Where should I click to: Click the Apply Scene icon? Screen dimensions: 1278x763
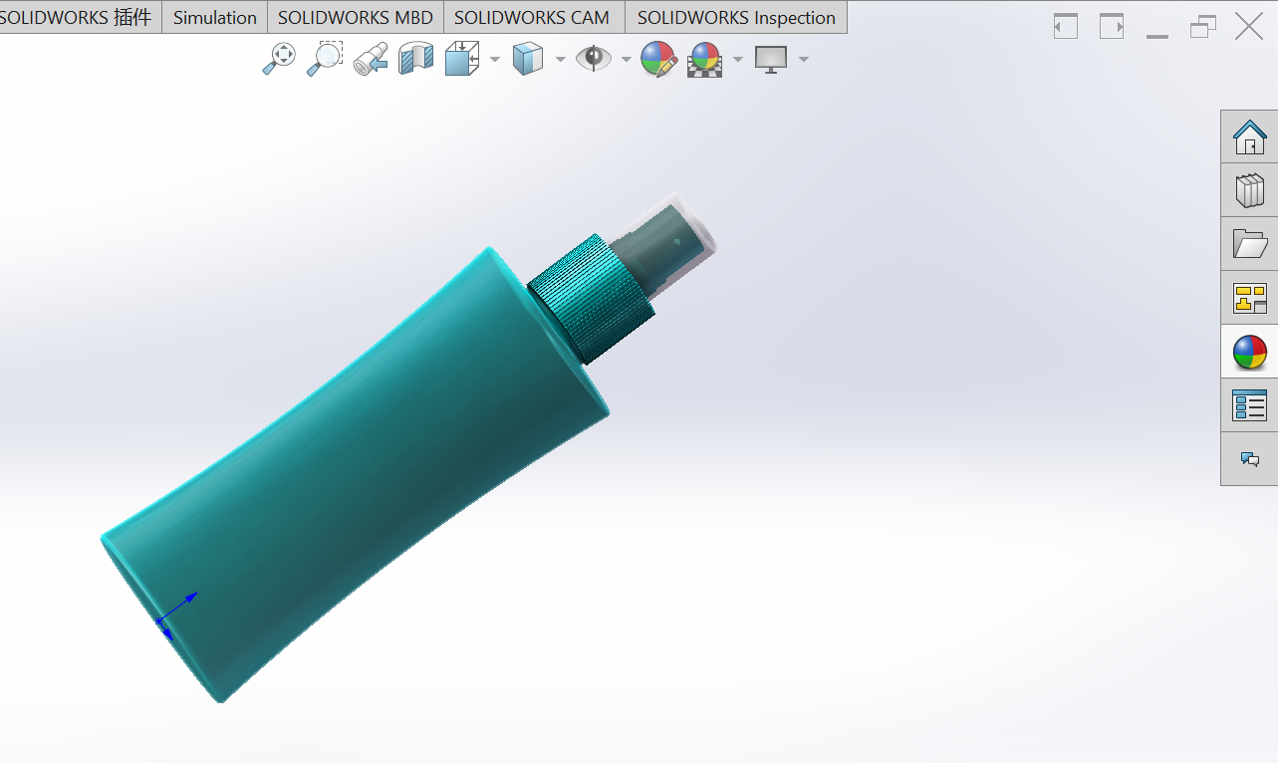coord(705,59)
